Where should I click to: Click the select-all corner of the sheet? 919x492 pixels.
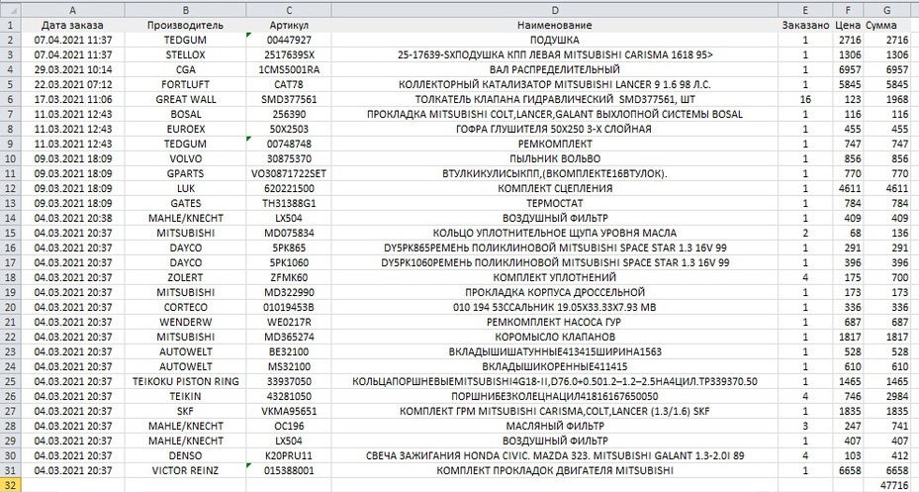pos(10,10)
